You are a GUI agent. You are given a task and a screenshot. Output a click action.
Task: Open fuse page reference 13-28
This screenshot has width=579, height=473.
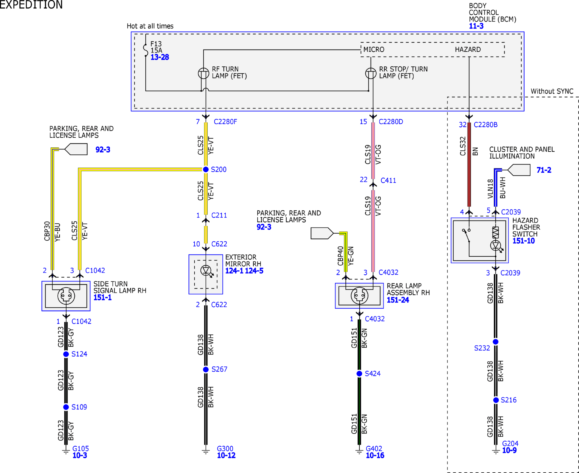point(160,57)
